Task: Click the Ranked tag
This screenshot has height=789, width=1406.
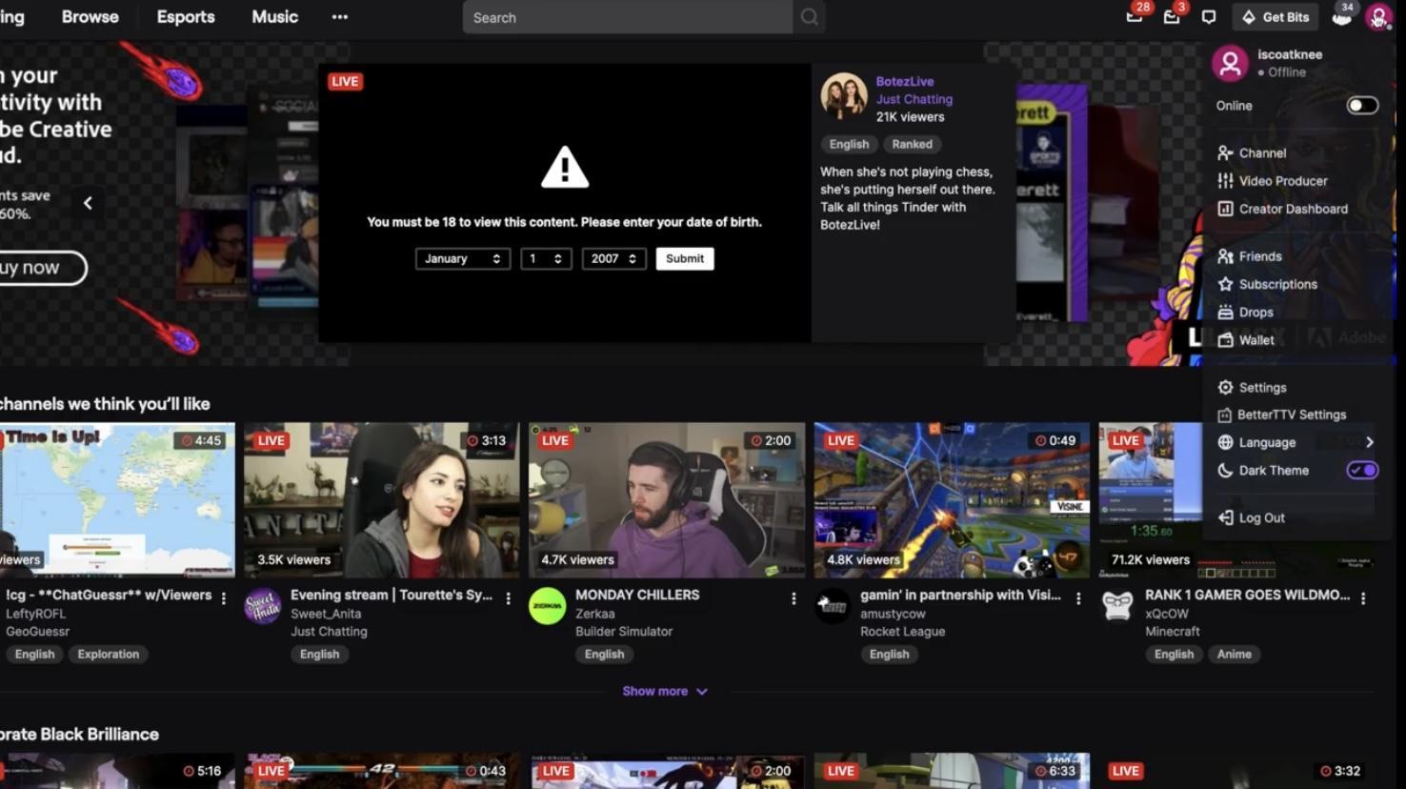Action: pyautogui.click(x=912, y=144)
